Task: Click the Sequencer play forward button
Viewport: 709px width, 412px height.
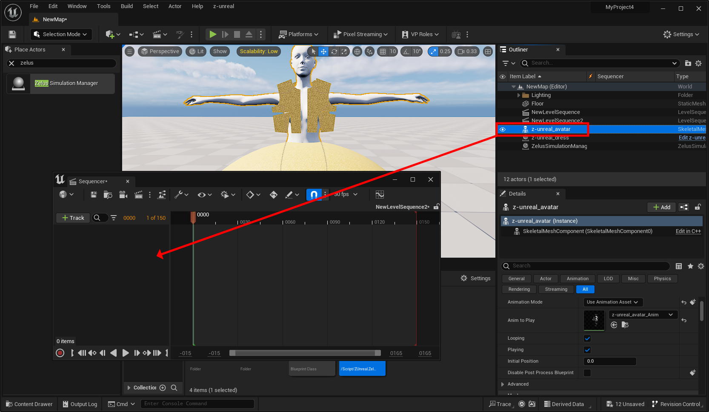Action: [x=125, y=353]
